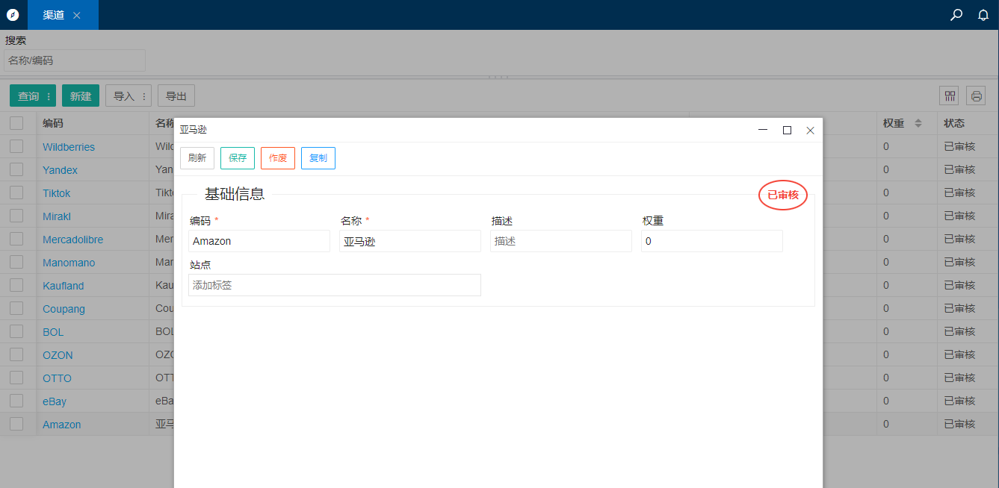Expand the 导入 button options menu
Image resolution: width=999 pixels, height=488 pixels.
click(x=144, y=96)
